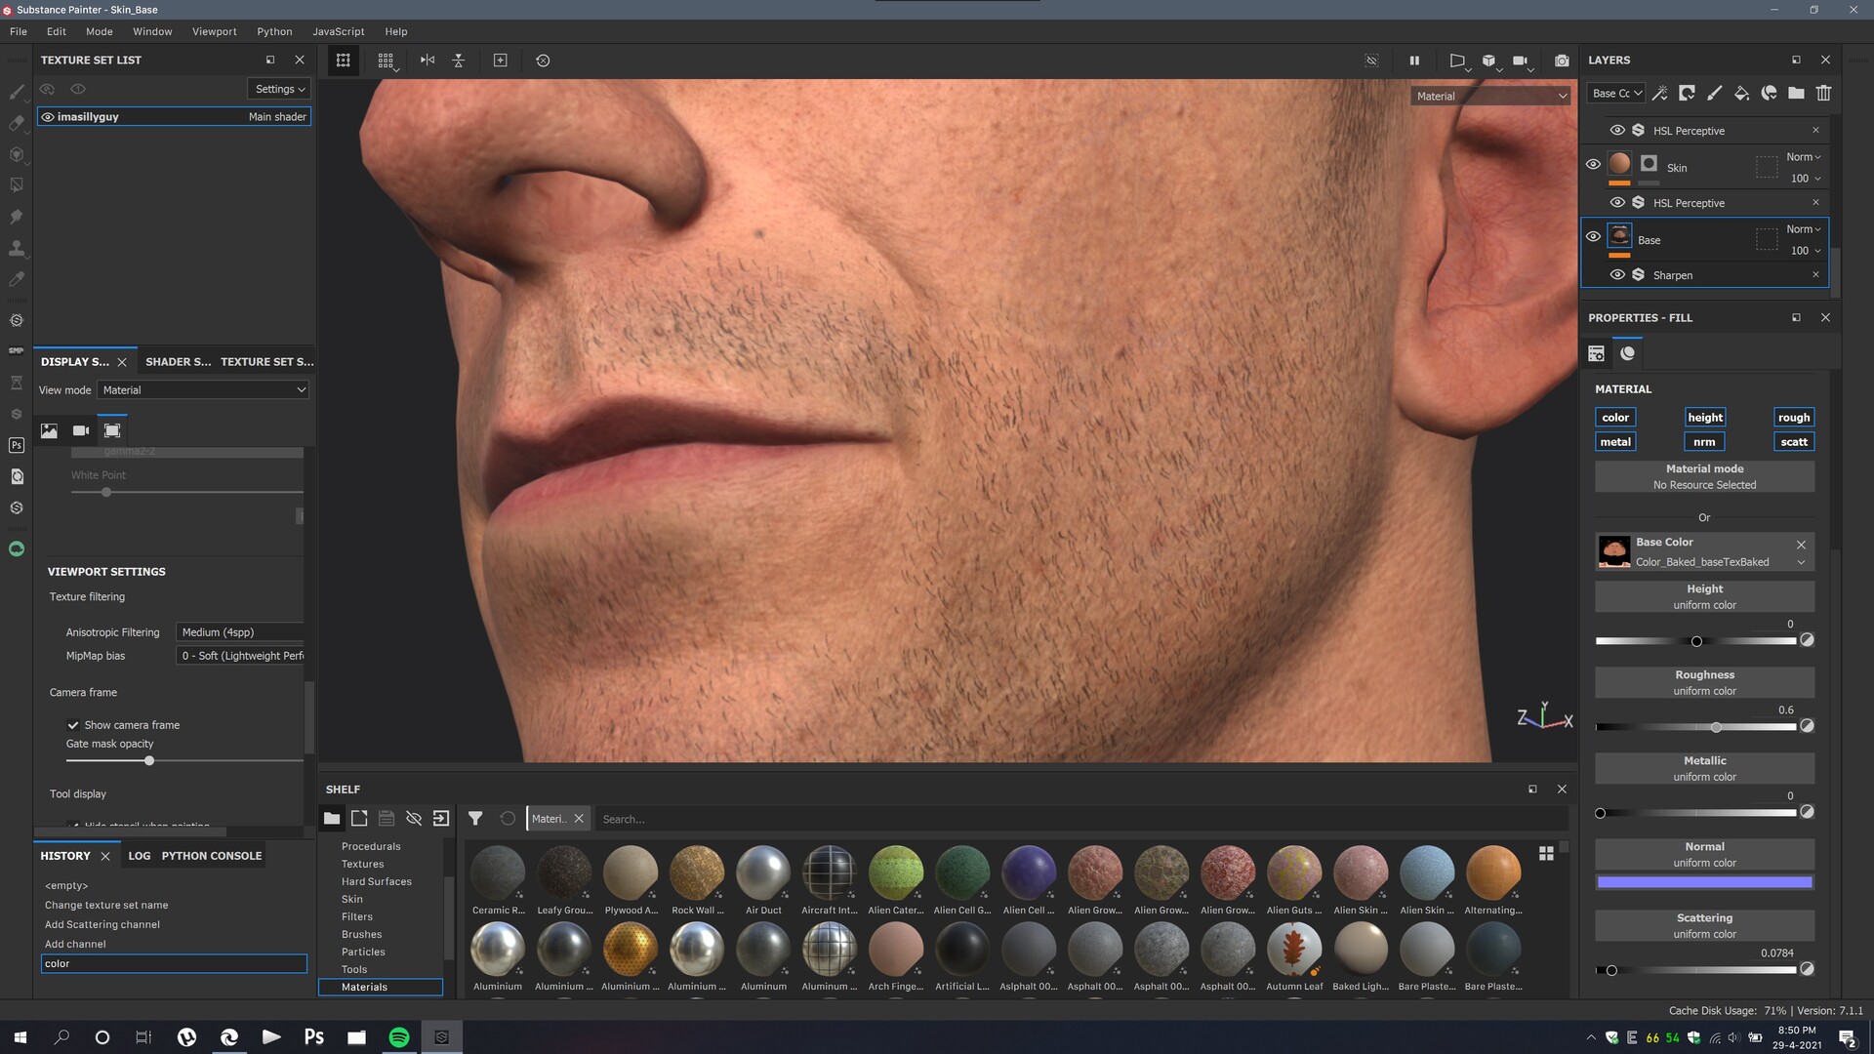This screenshot has height=1054, width=1874.
Task: Switch to the Python Console tab
Action: 210,856
